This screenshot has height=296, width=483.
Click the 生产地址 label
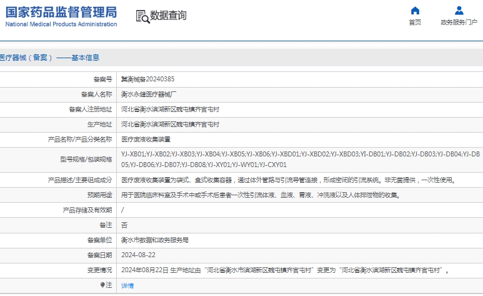(x=100, y=125)
